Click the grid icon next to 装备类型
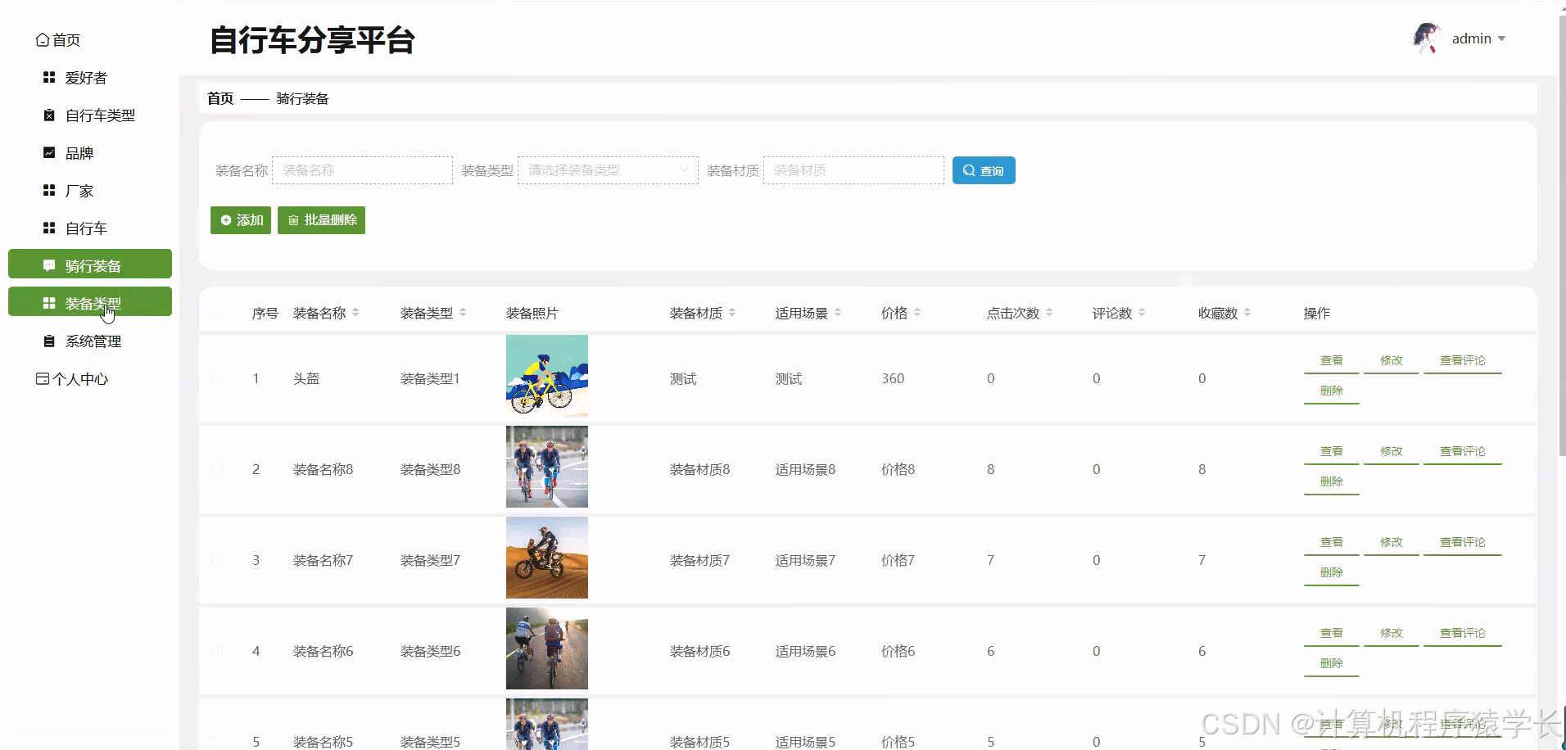The image size is (1566, 750). point(49,304)
